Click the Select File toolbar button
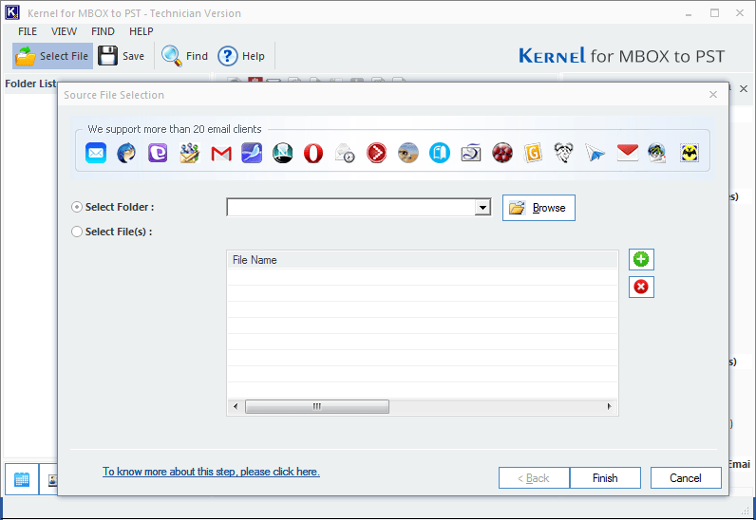Screen dimensions: 756x520 52,56
